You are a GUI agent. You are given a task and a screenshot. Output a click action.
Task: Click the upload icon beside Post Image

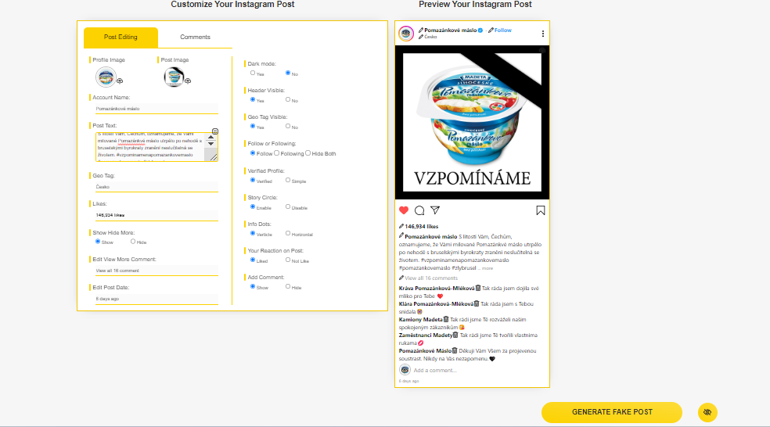pyautogui.click(x=188, y=81)
